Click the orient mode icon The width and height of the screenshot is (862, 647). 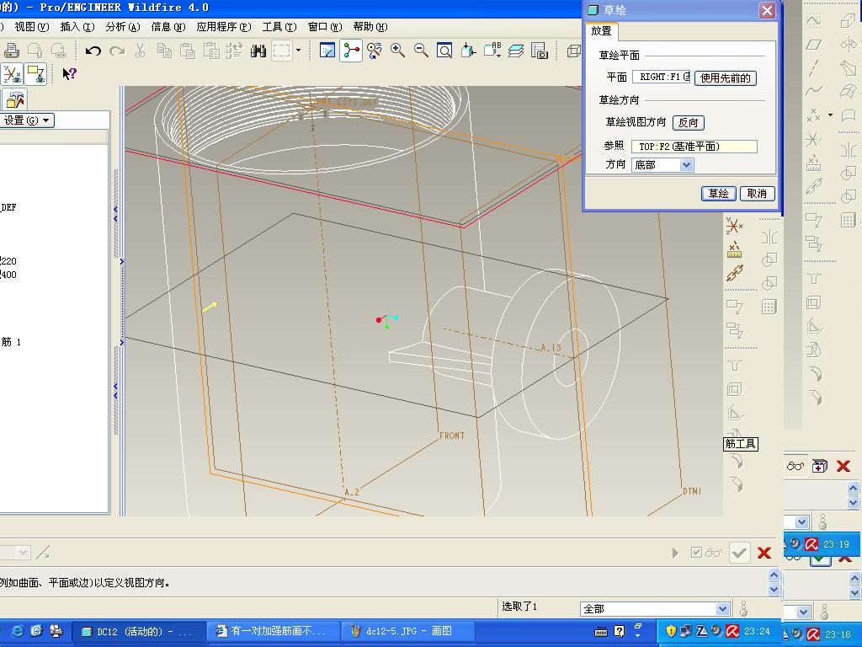click(x=375, y=51)
